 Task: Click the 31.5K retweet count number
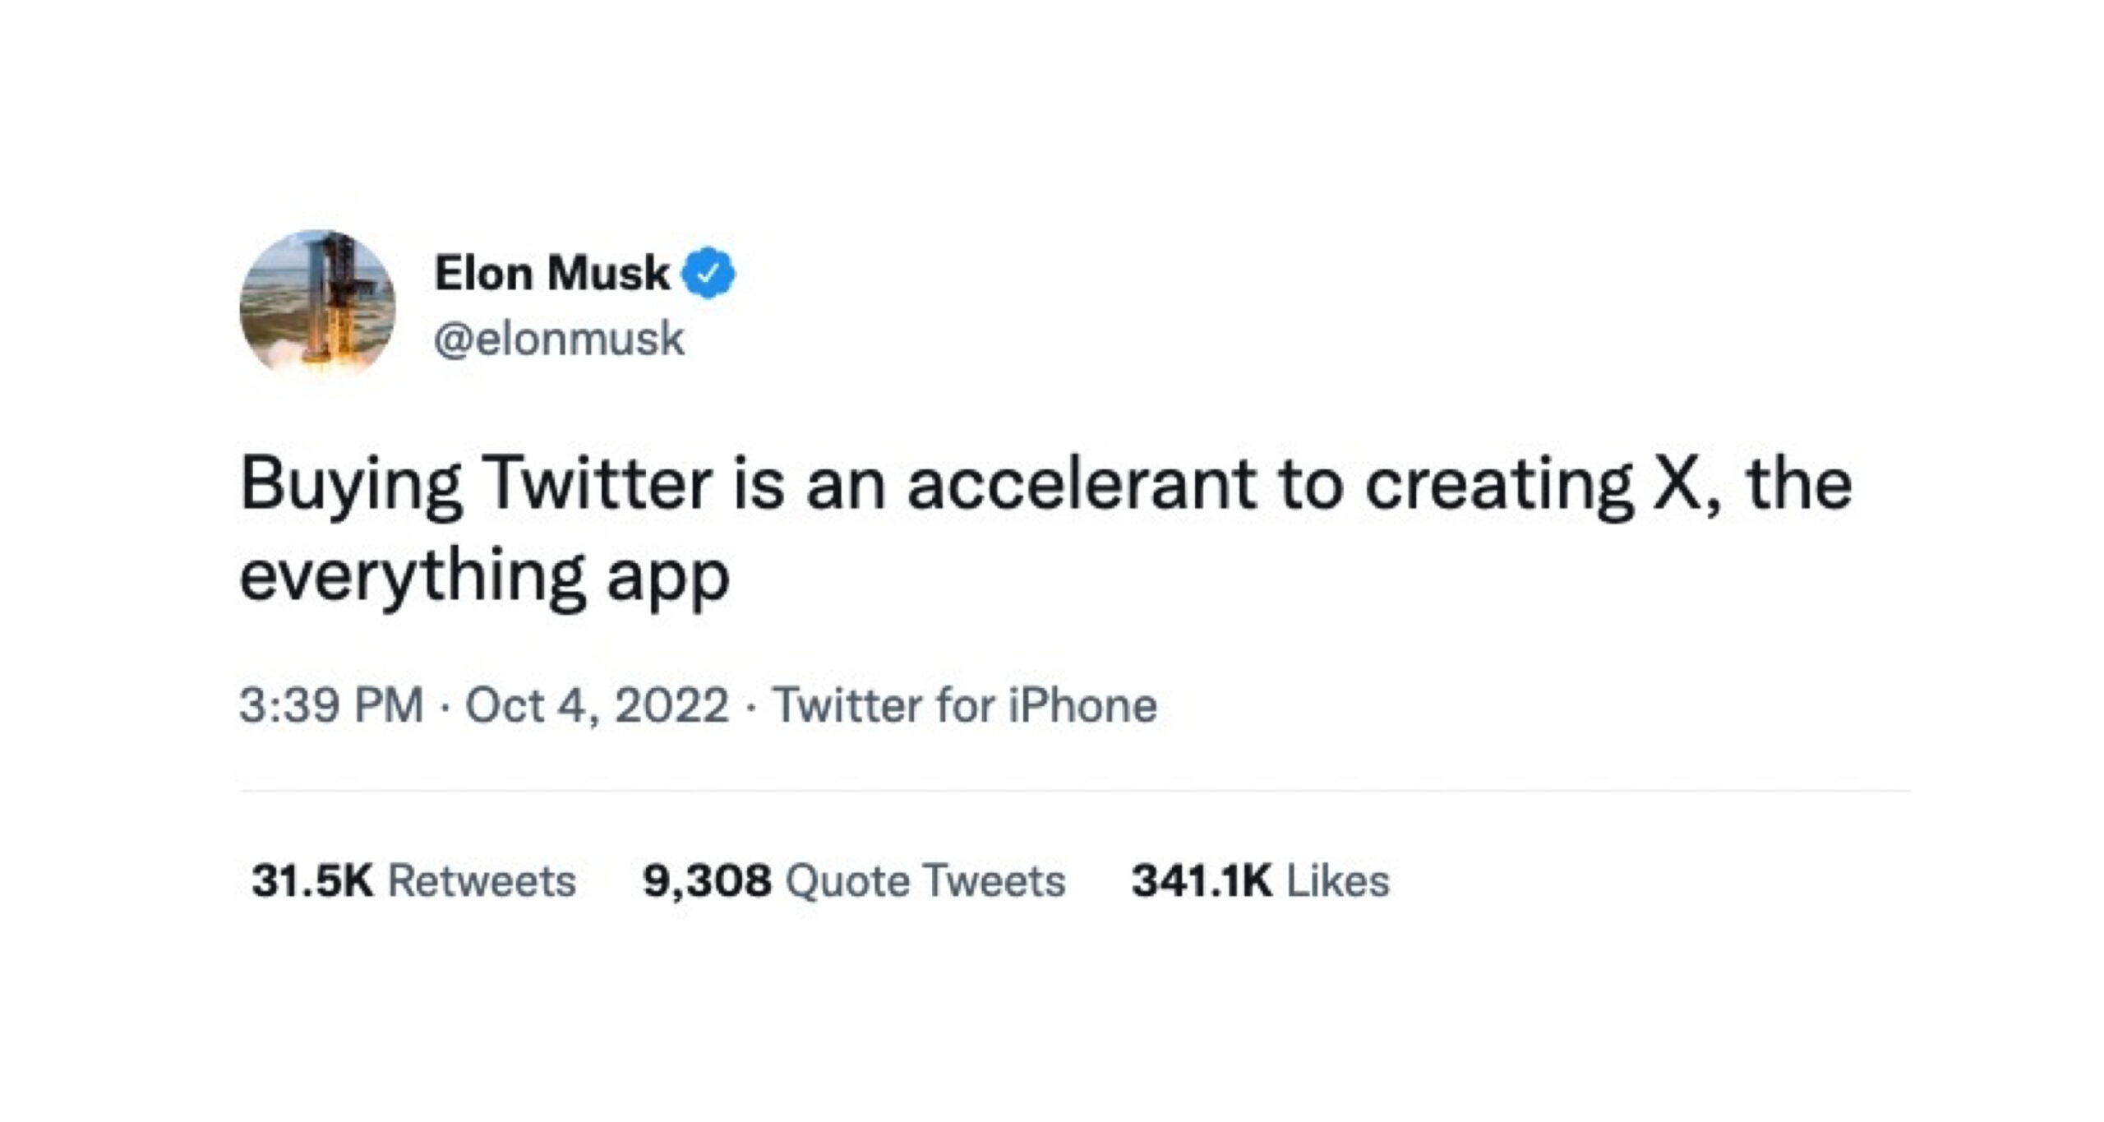coord(312,880)
